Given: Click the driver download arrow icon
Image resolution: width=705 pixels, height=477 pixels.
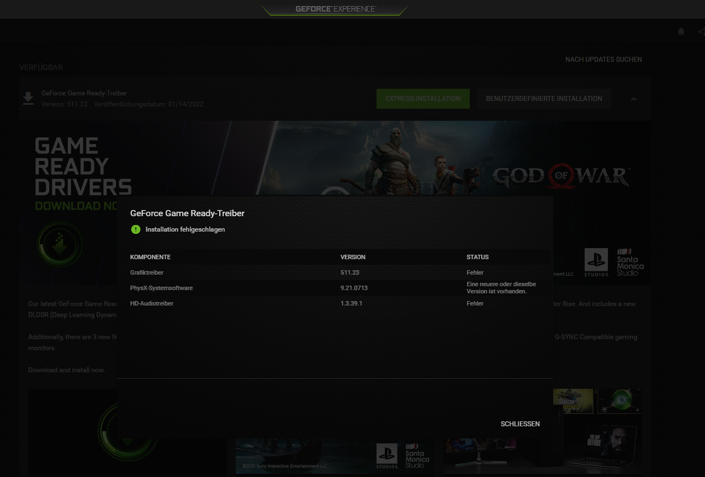Looking at the screenshot, I should point(28,99).
